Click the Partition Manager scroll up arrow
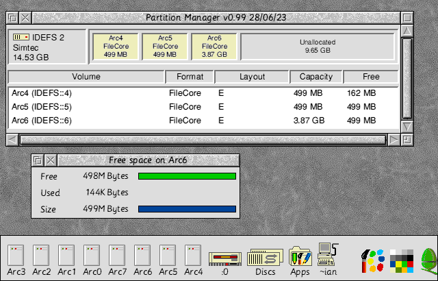This screenshot has height=281, width=438. point(407,30)
